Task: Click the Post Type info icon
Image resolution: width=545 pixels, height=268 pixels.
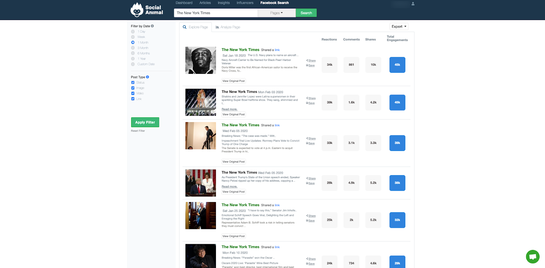Action: tap(147, 77)
